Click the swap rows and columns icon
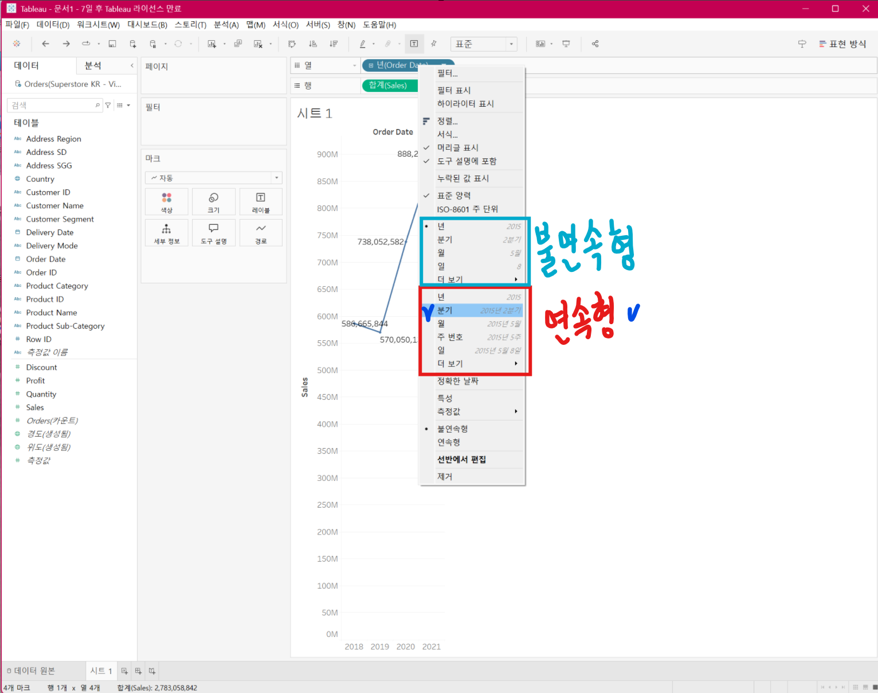 point(292,44)
